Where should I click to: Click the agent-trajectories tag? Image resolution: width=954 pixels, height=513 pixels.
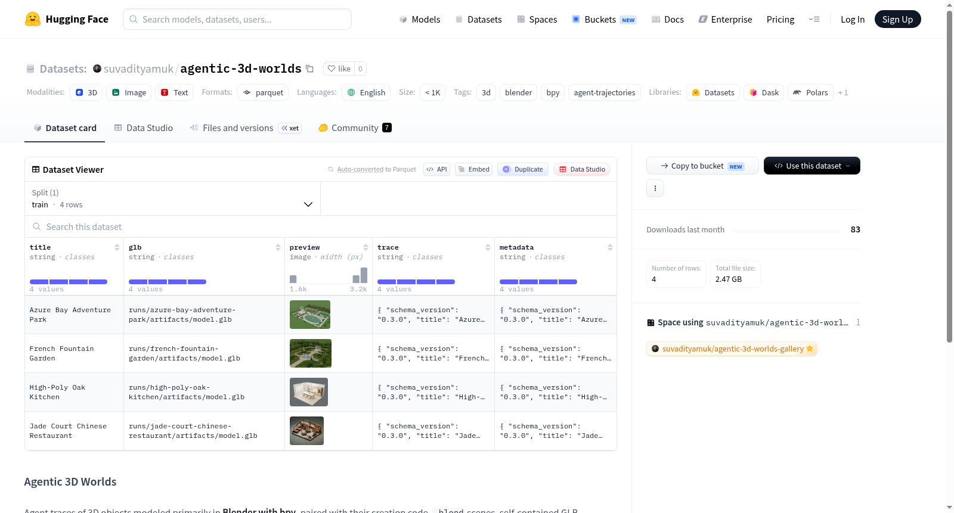tap(605, 92)
